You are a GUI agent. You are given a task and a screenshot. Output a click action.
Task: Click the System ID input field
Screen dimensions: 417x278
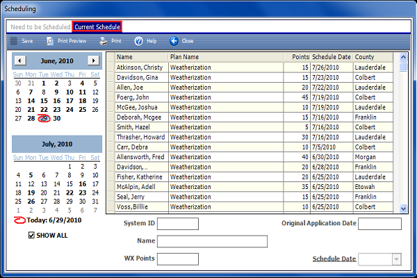(x=178, y=224)
